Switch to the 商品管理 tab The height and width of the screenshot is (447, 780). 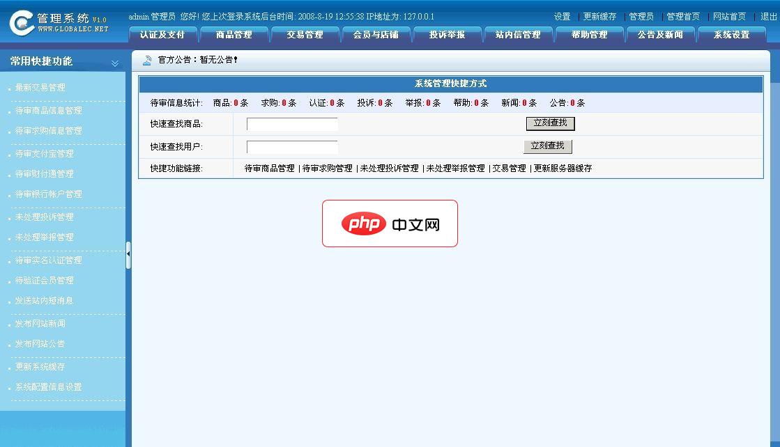(x=234, y=33)
